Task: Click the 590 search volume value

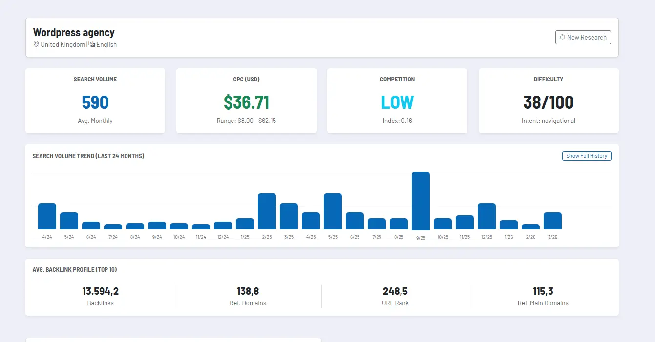Action: click(x=95, y=102)
